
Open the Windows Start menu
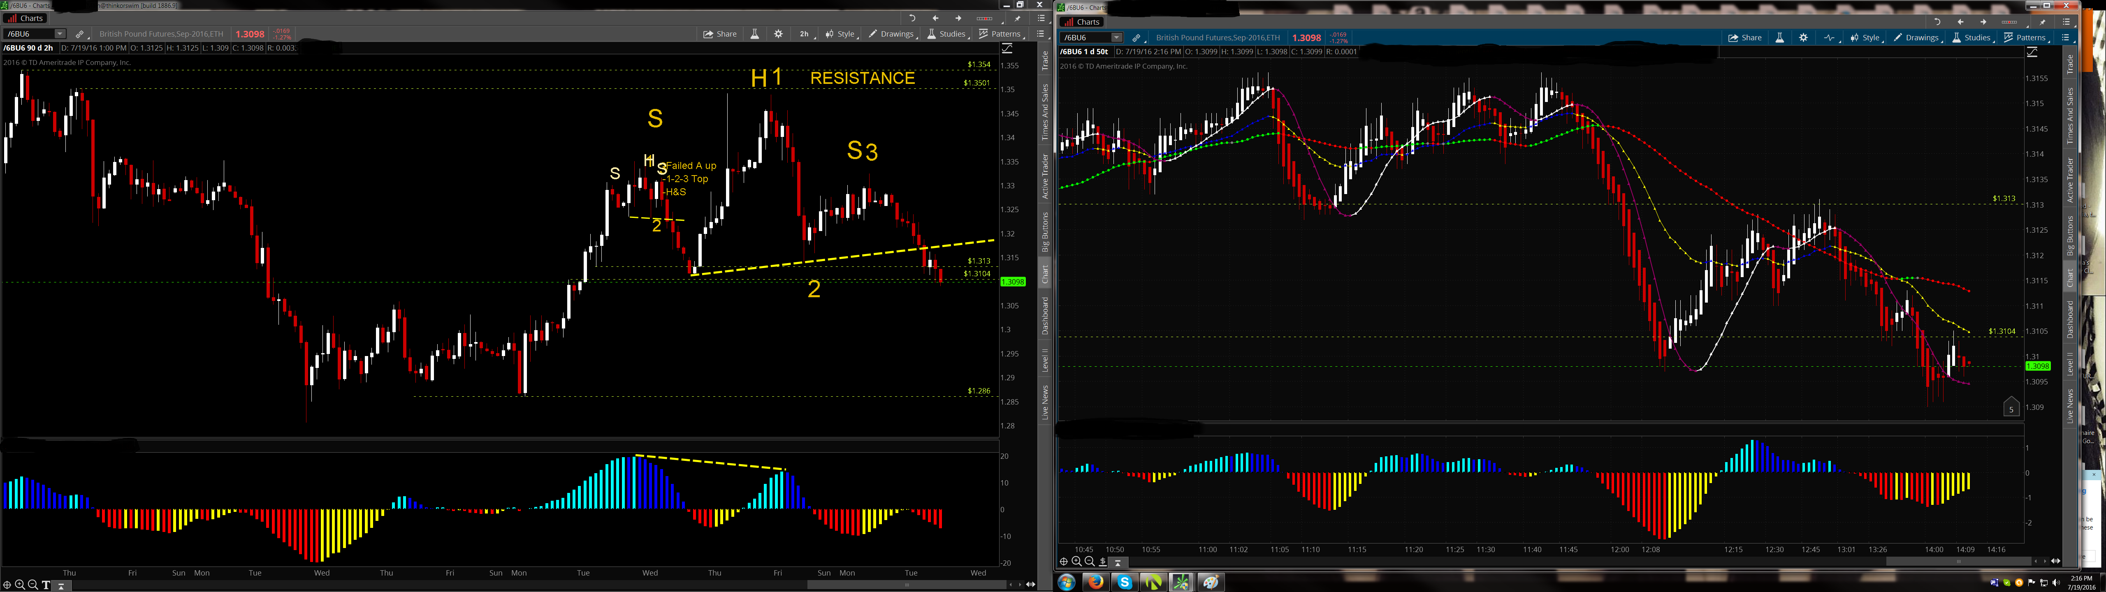pyautogui.click(x=1067, y=582)
